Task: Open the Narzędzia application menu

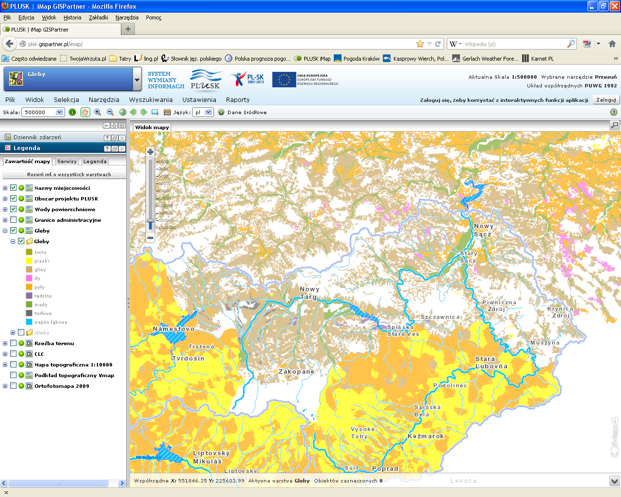Action: pyautogui.click(x=104, y=99)
